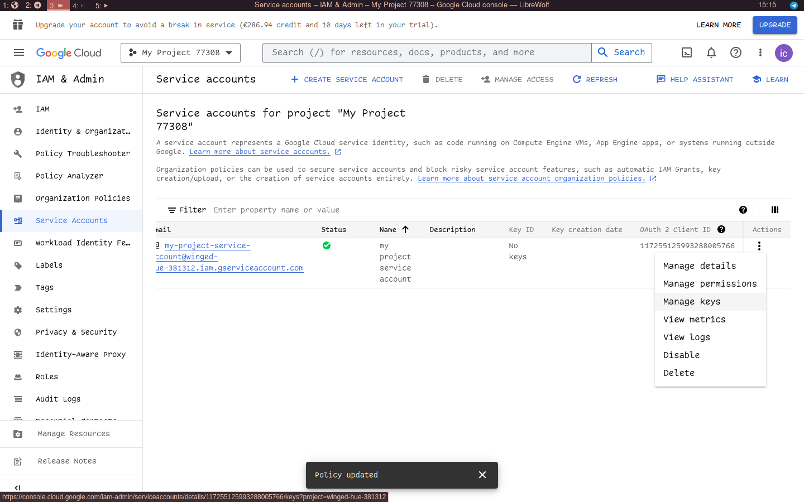
Task: Click the help icon beside the filter bar
Action: (x=743, y=210)
